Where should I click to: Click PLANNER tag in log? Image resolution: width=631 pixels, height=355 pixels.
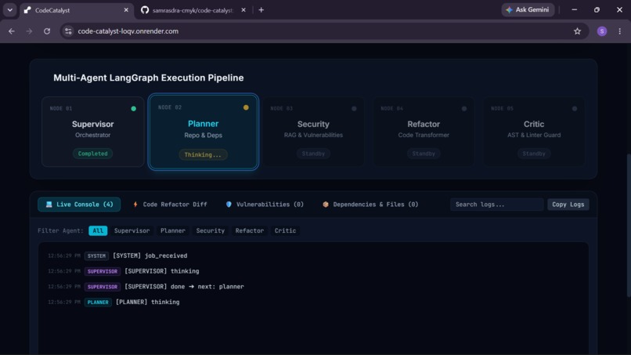98,302
